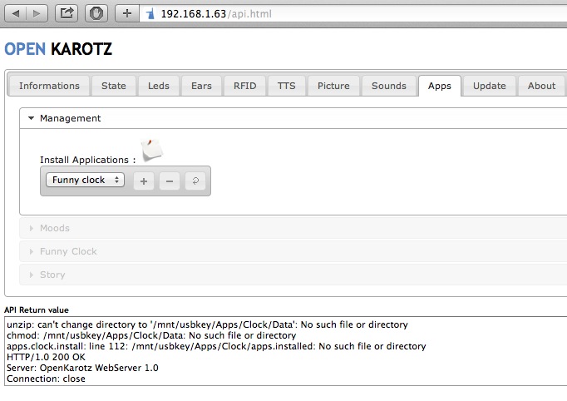Viewport: 567px width, 401px height.
Task: Open a new tab with plus button
Action: tap(127, 13)
